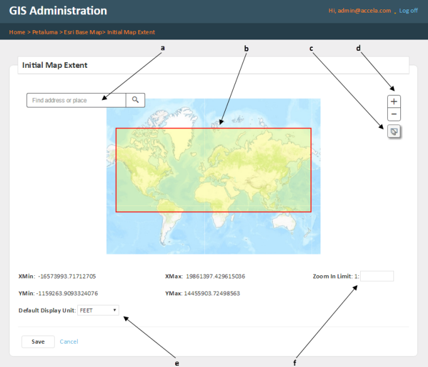The width and height of the screenshot is (428, 367).
Task: Click the Find address or place field
Action: click(x=76, y=100)
